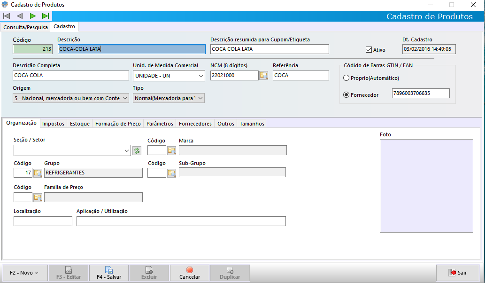Click the Família de Preço name field
The image size is (485, 283).
(93, 197)
